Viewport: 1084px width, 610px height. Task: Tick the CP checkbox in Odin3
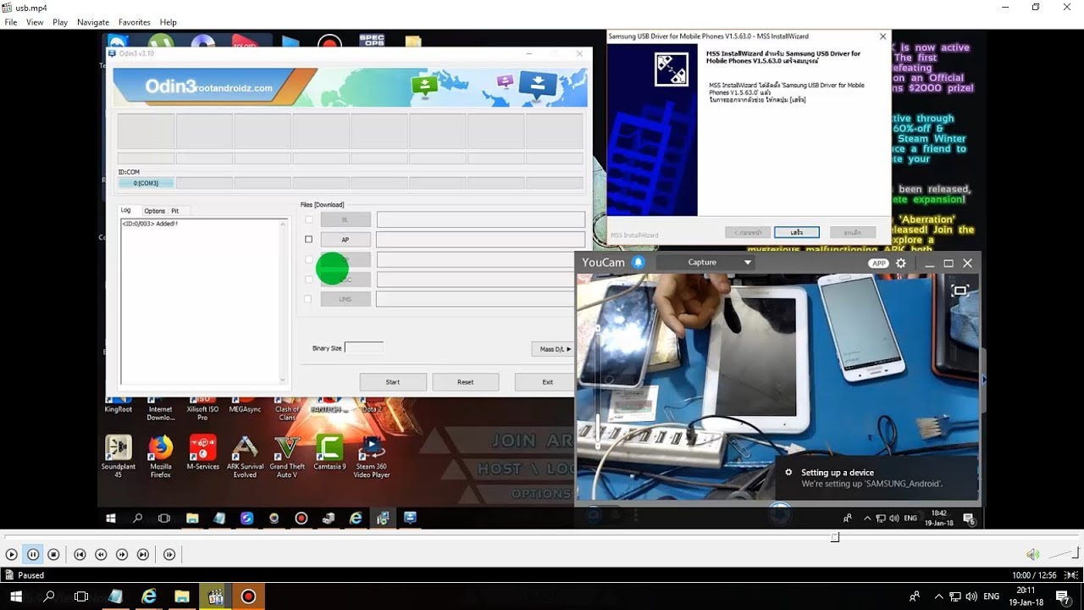point(308,259)
